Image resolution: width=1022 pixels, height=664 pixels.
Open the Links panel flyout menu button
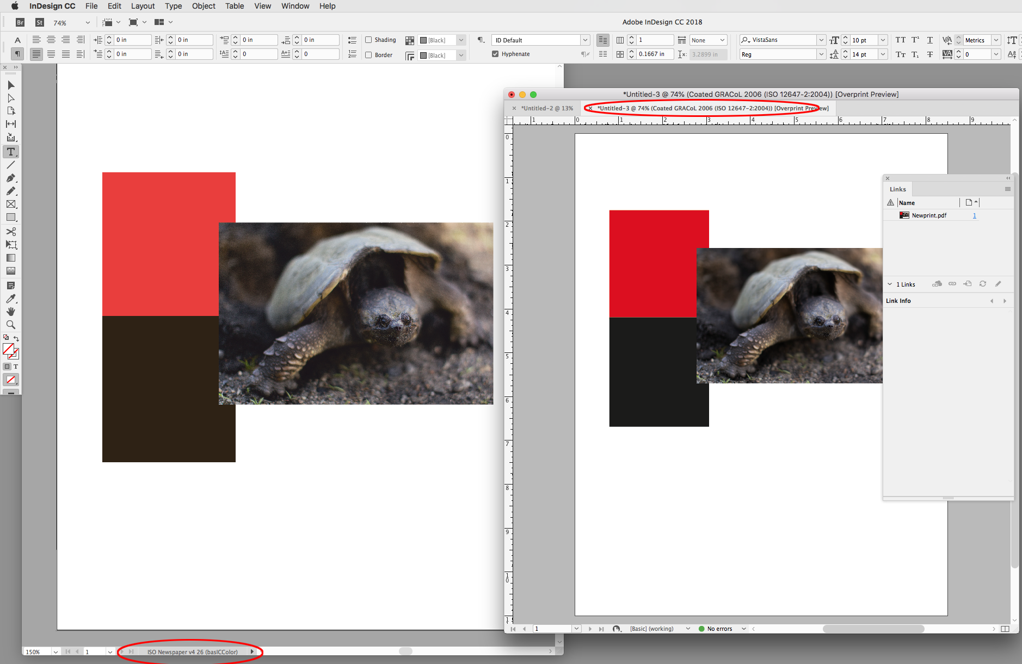(x=1008, y=189)
